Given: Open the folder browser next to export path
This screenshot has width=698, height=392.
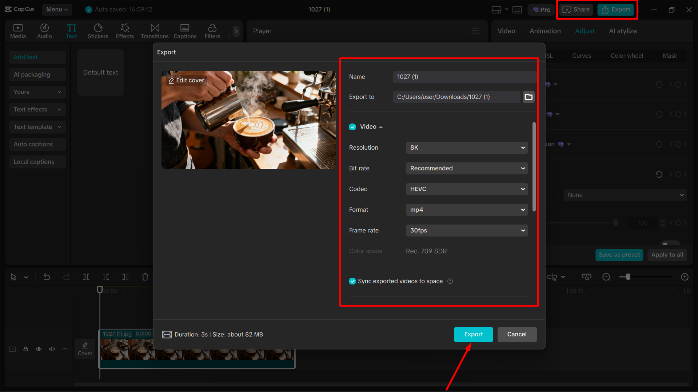Looking at the screenshot, I should pyautogui.click(x=529, y=97).
